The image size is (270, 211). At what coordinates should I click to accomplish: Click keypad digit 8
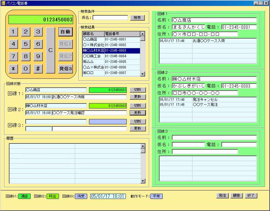click(26, 56)
